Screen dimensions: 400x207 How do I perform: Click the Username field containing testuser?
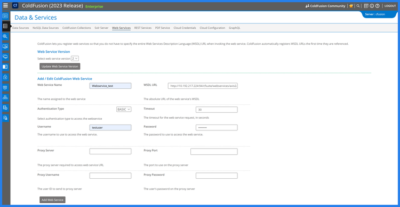(x=110, y=127)
